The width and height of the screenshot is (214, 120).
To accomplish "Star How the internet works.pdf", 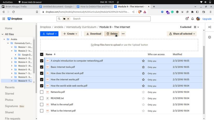I will [143, 80].
